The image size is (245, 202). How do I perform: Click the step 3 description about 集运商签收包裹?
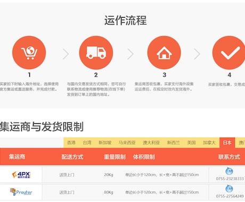[164, 87]
